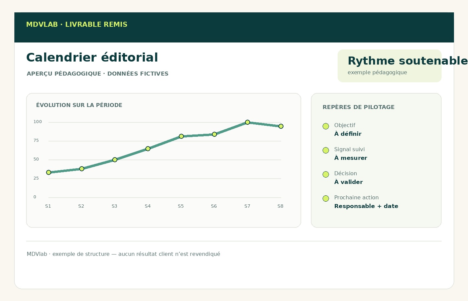Click the bullet dot beside Signal suivi
This screenshot has height=301, width=468.
click(x=326, y=150)
